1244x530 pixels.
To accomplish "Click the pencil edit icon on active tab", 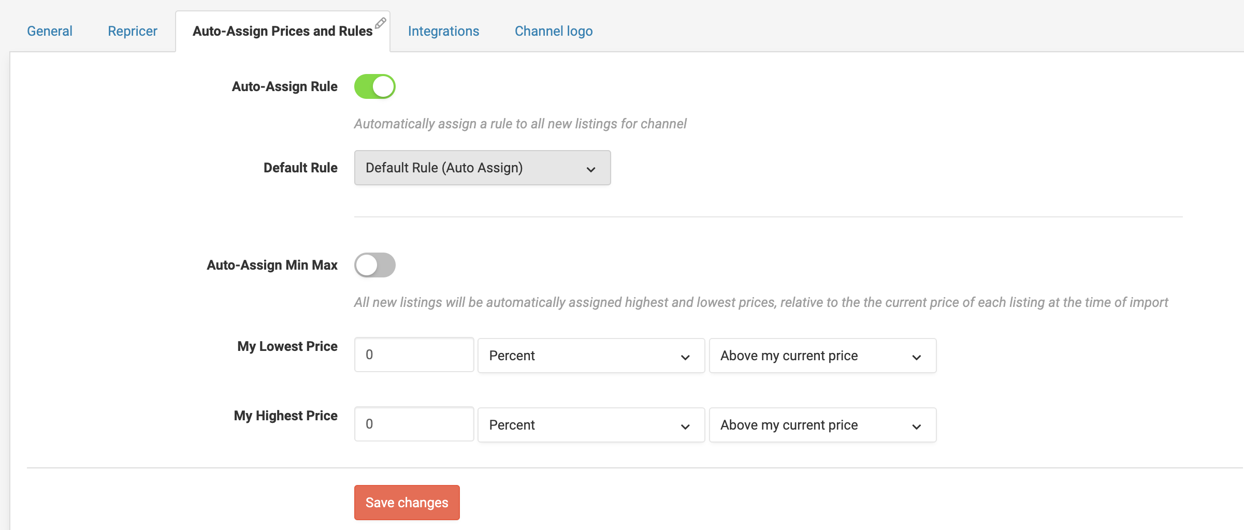I will [x=381, y=23].
